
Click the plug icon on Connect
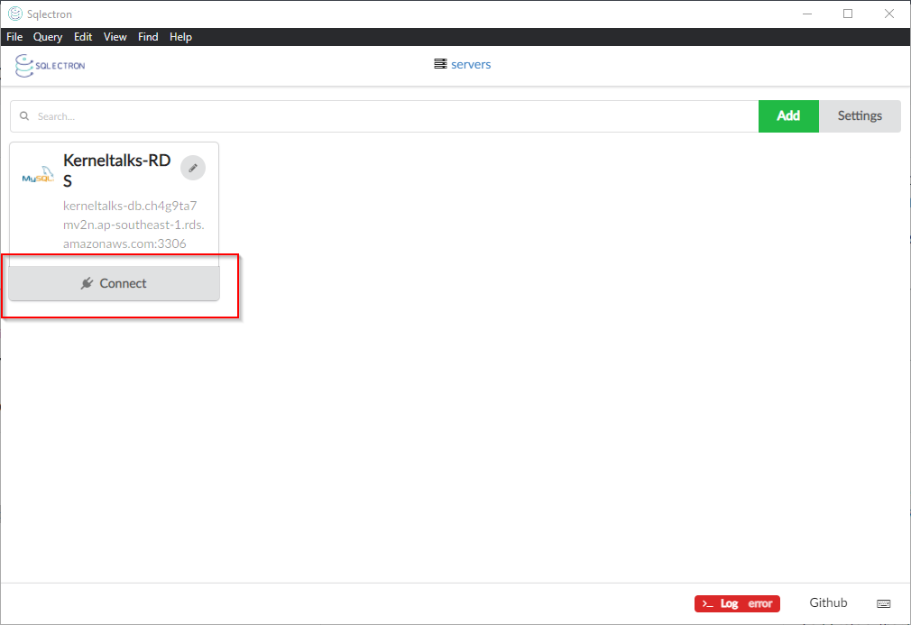click(x=87, y=283)
